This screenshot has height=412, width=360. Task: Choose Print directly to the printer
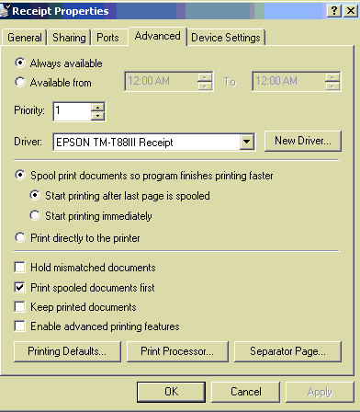click(20, 237)
